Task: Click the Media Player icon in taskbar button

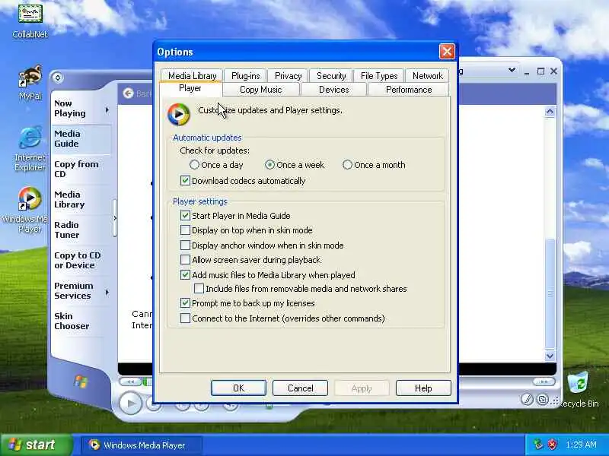Action: pyautogui.click(x=94, y=445)
